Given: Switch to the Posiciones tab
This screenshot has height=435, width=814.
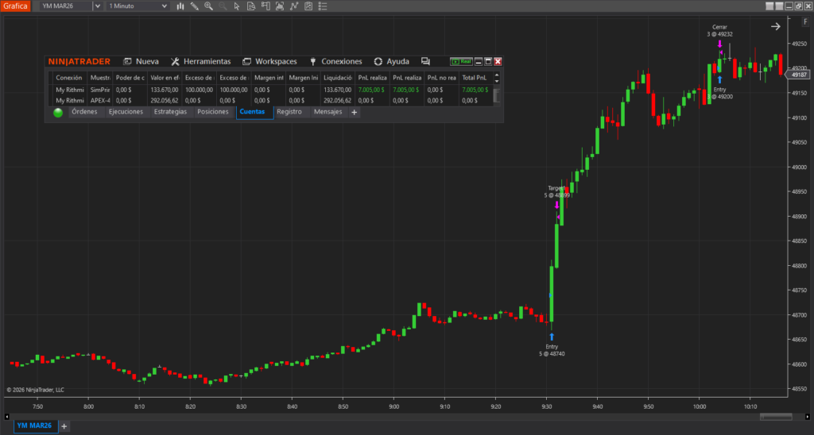Looking at the screenshot, I should point(212,112).
